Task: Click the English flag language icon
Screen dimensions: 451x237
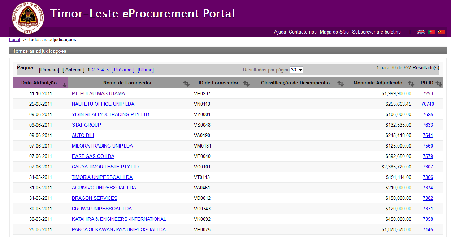Action: (x=421, y=32)
